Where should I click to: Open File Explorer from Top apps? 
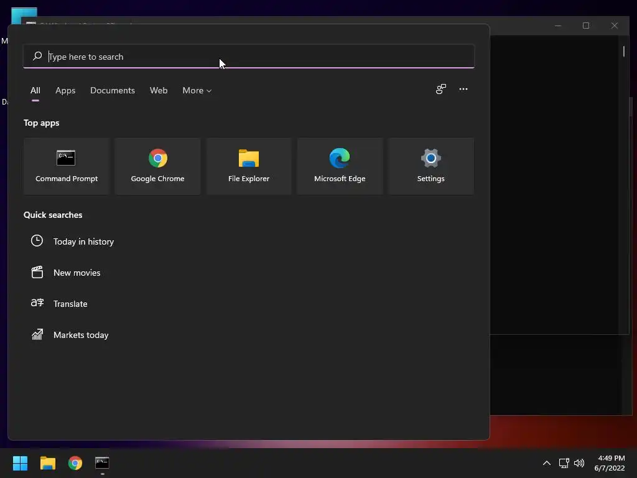point(249,166)
